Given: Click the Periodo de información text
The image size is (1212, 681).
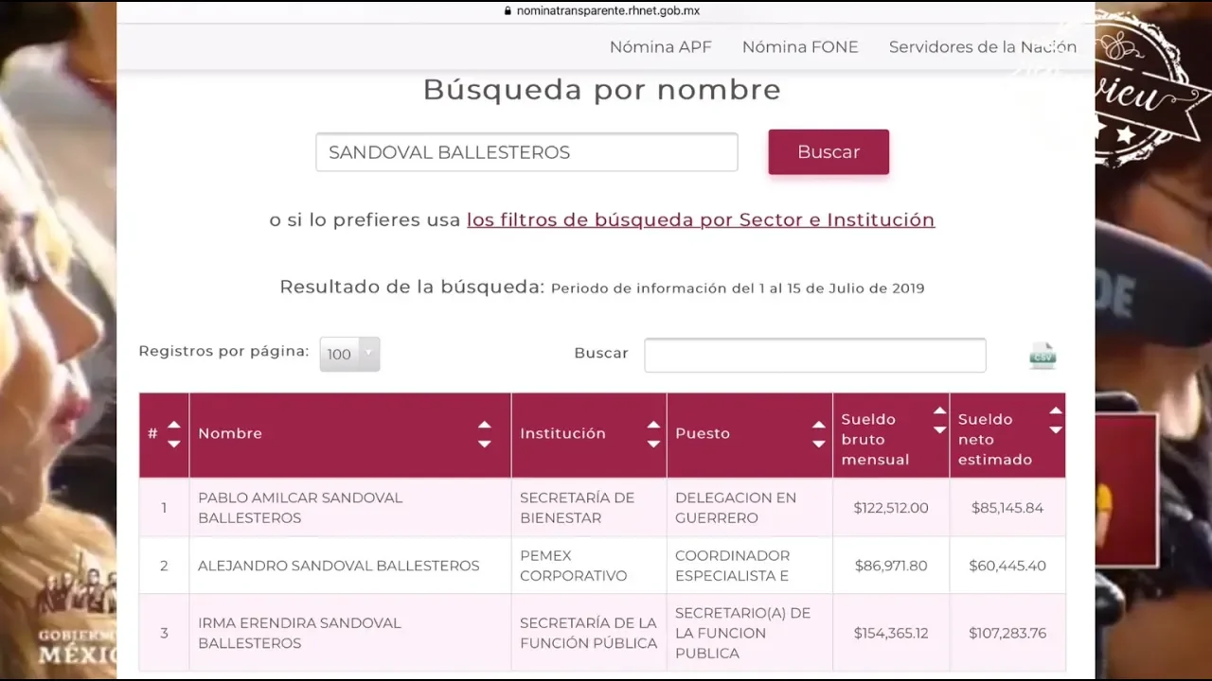Looking at the screenshot, I should click(x=738, y=288).
